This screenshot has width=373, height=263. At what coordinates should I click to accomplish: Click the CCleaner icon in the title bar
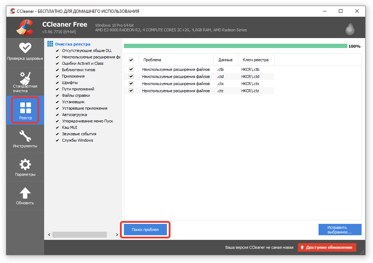click(12, 11)
